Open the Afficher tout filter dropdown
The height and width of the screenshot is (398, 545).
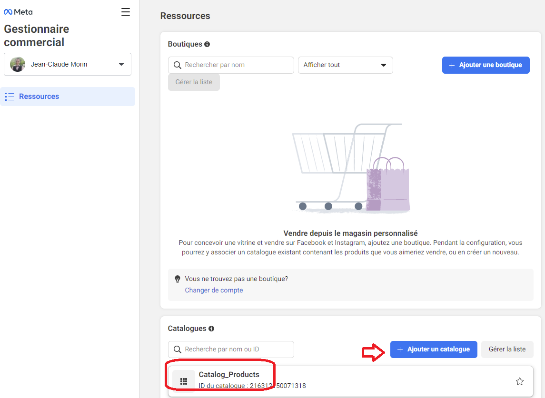click(346, 65)
